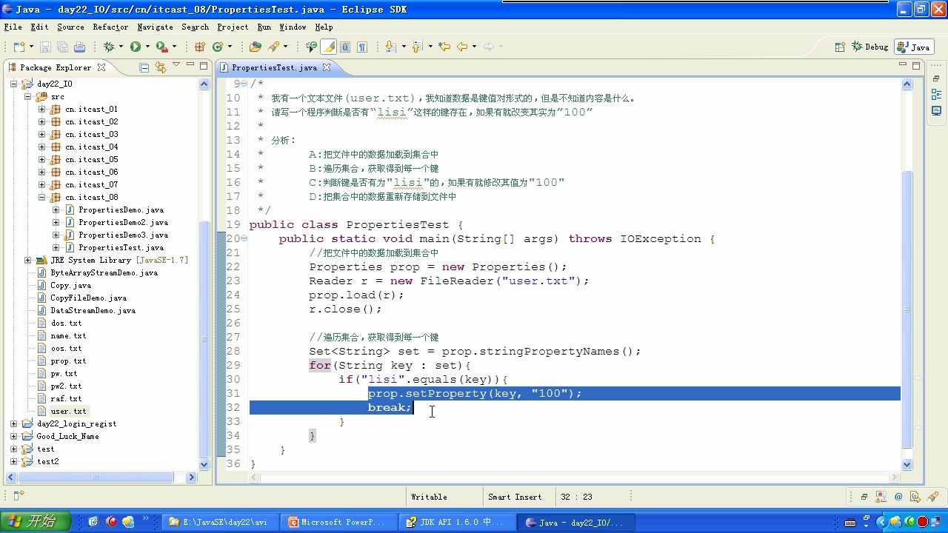
Task: Click the Print icon in toolbar
Action: [x=79, y=47]
